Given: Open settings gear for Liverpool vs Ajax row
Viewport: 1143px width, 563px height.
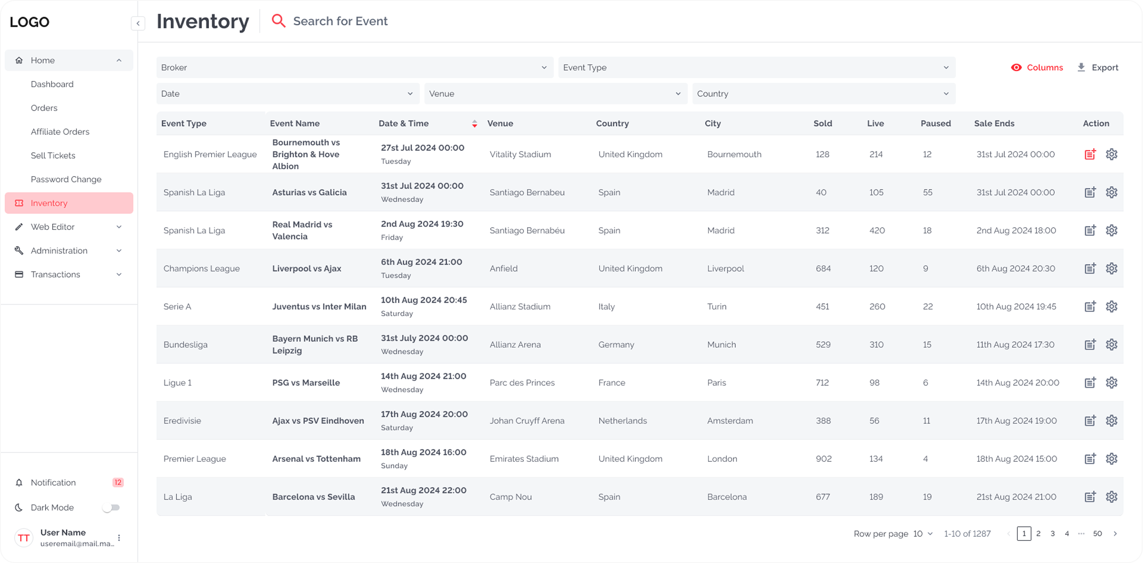Looking at the screenshot, I should coord(1112,268).
